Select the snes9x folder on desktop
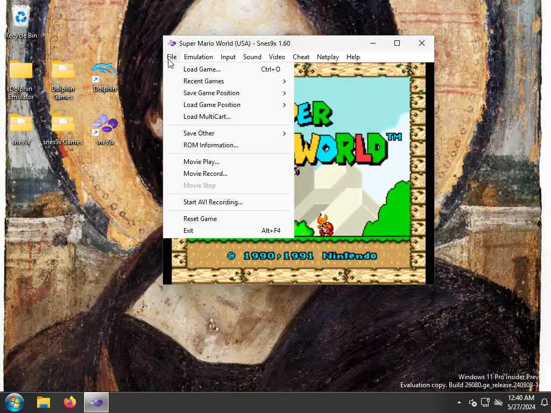The image size is (551, 413). pyautogui.click(x=21, y=129)
